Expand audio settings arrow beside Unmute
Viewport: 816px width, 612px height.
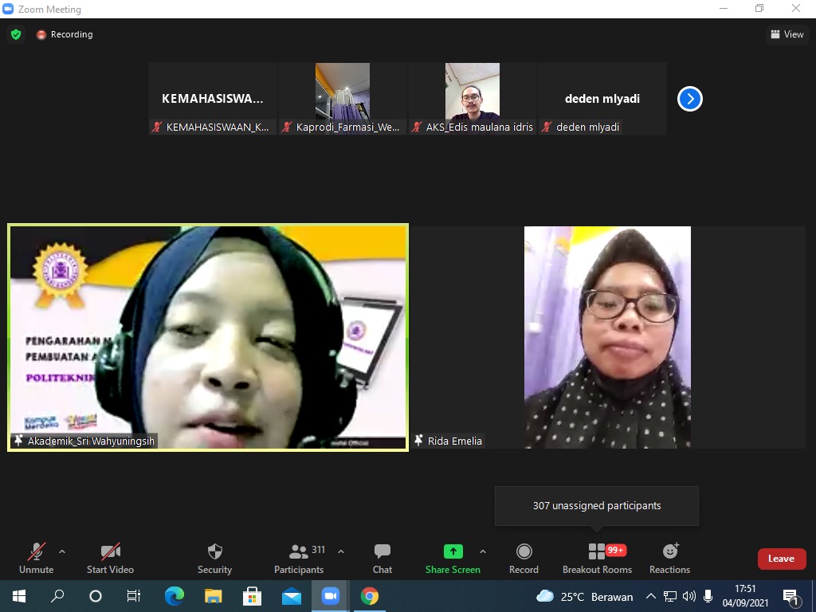tap(62, 551)
